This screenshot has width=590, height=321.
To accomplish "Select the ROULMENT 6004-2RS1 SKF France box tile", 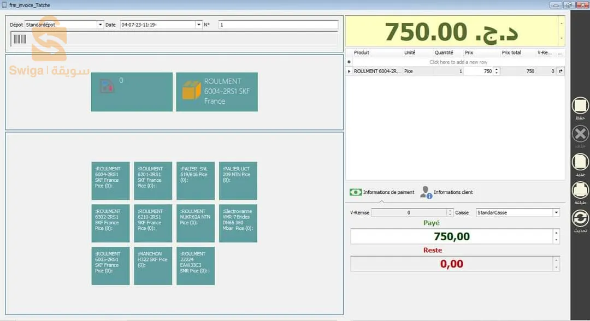I will 217,92.
